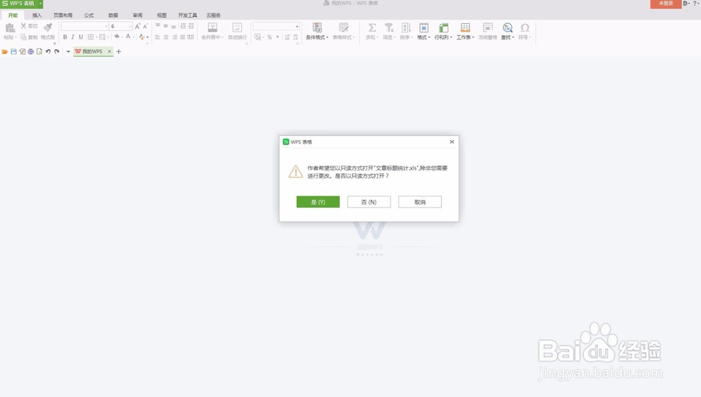The width and height of the screenshot is (701, 397).
Task: Switch to the 开发工具 ribbon tab
Action: click(x=187, y=15)
